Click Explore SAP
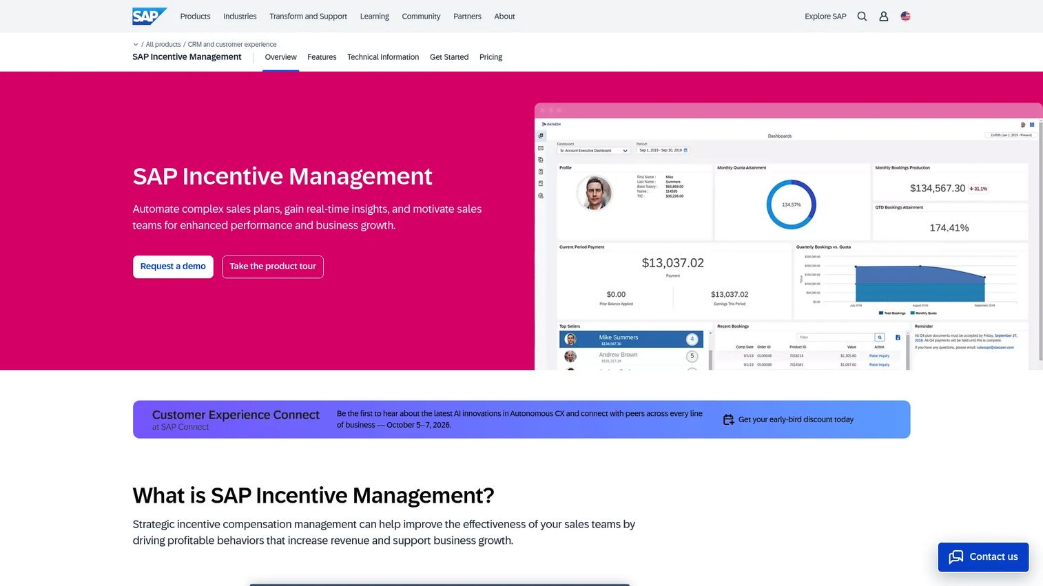 click(825, 17)
